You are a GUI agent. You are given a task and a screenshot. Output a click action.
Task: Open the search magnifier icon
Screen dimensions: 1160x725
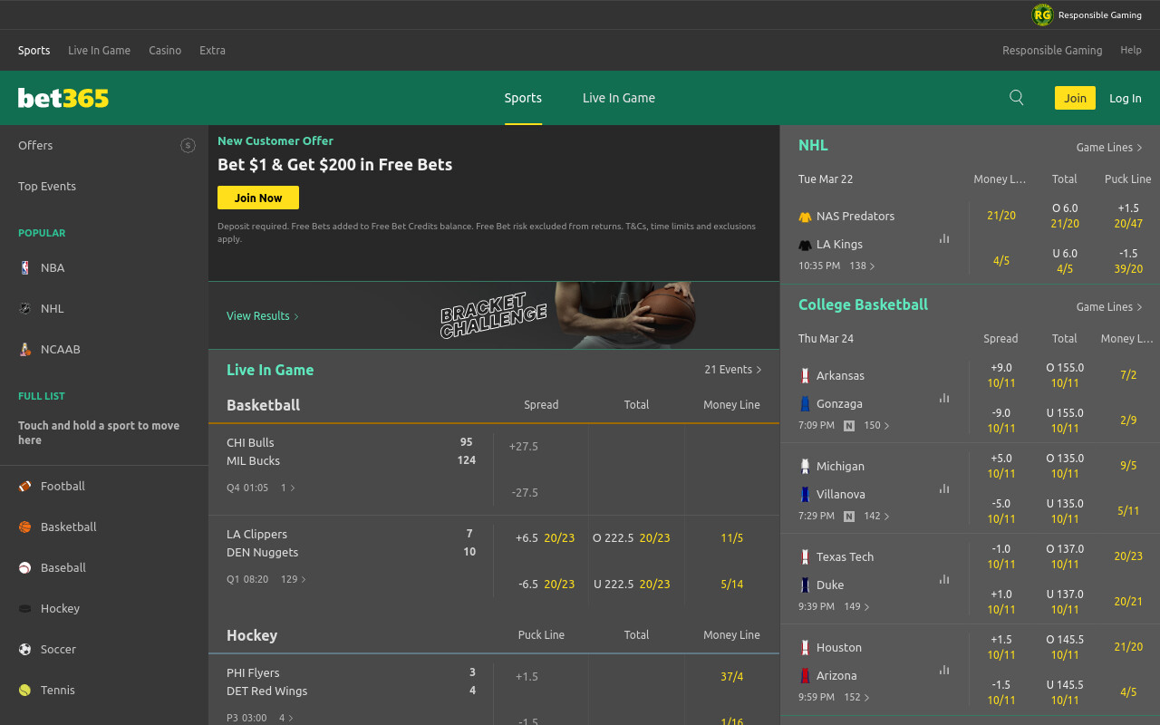coord(1017,98)
